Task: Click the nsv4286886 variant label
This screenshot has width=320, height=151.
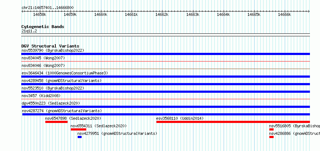Action: (x=294, y=133)
